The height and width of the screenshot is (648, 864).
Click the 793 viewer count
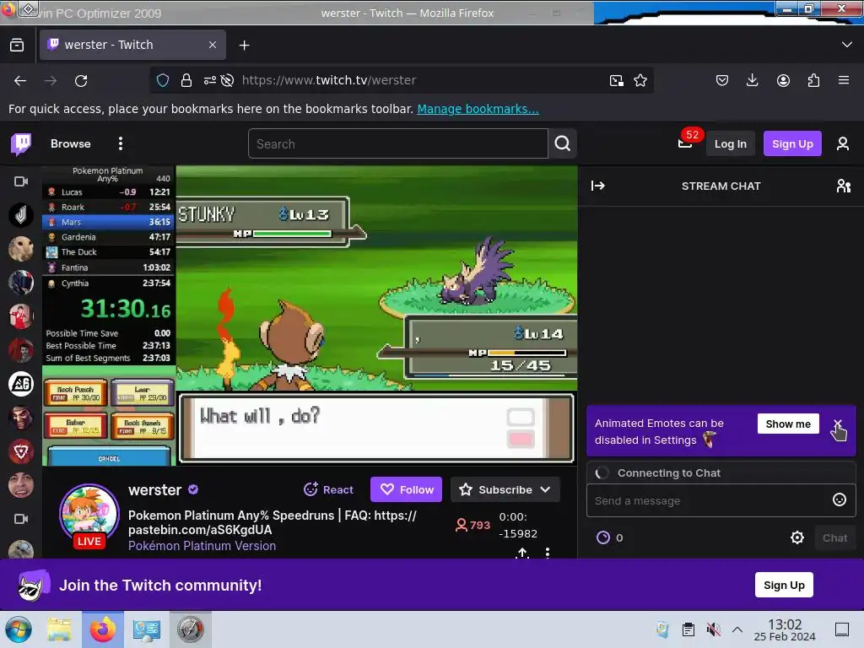click(472, 525)
